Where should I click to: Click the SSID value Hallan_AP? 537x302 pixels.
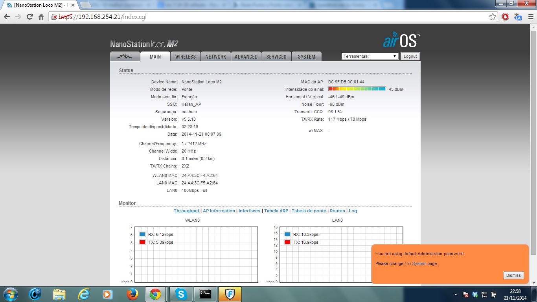[x=191, y=104]
